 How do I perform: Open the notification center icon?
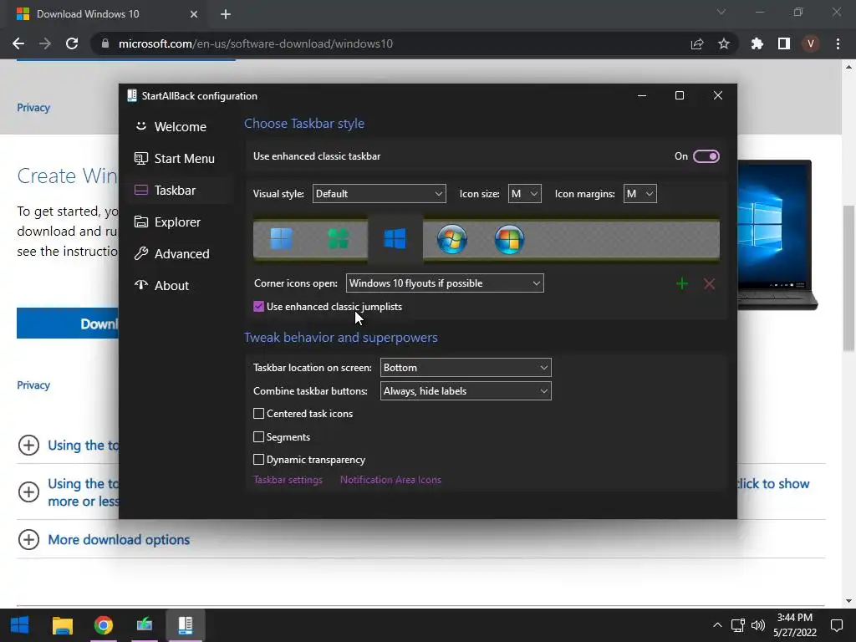pyautogui.click(x=836, y=625)
